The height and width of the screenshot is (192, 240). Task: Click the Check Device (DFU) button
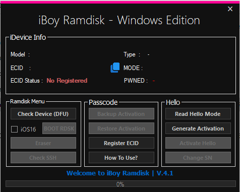[43, 114]
